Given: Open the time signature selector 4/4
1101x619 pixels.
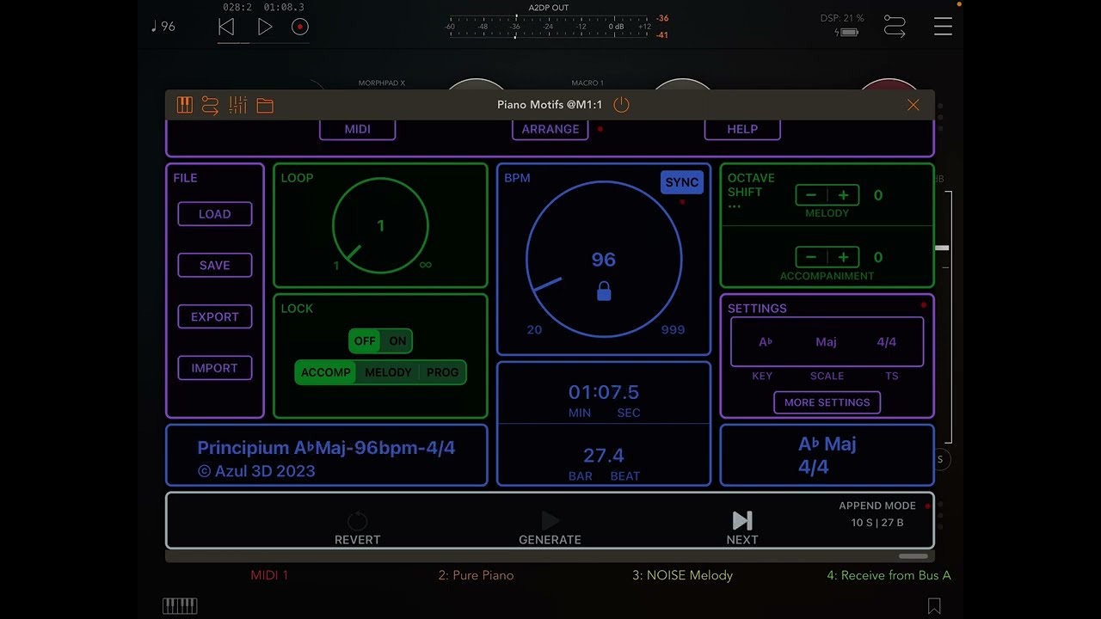Looking at the screenshot, I should coord(887,342).
